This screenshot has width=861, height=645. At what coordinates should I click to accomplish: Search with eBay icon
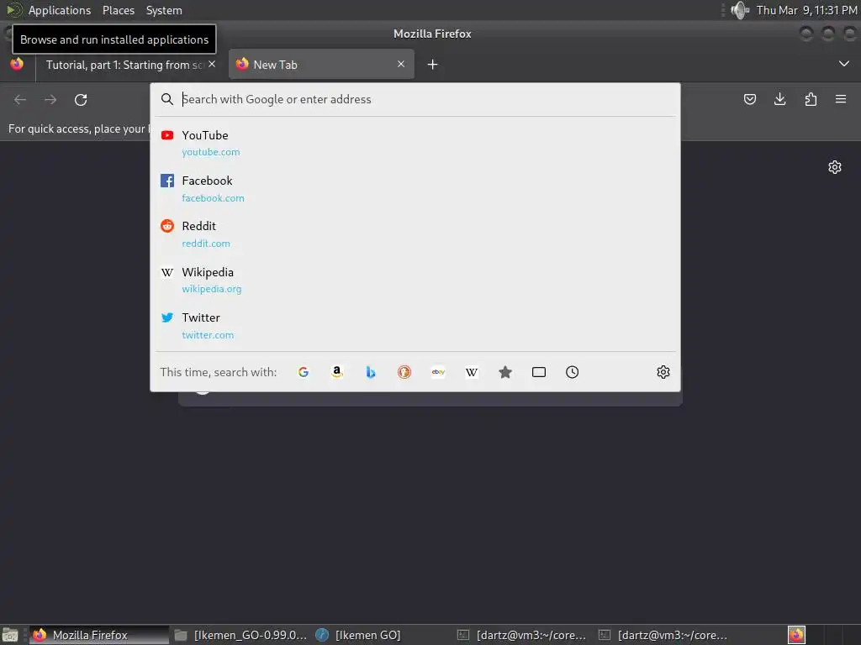coord(438,372)
